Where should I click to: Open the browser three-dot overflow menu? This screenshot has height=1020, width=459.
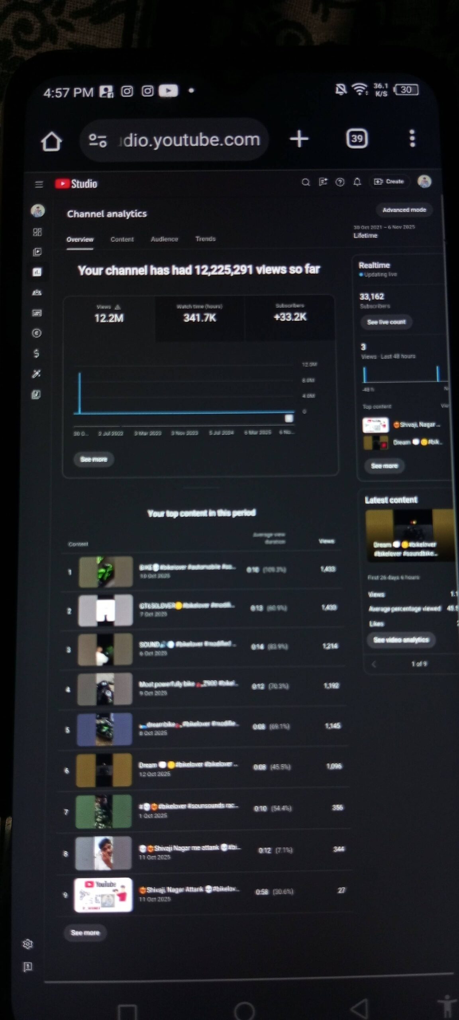pos(412,138)
